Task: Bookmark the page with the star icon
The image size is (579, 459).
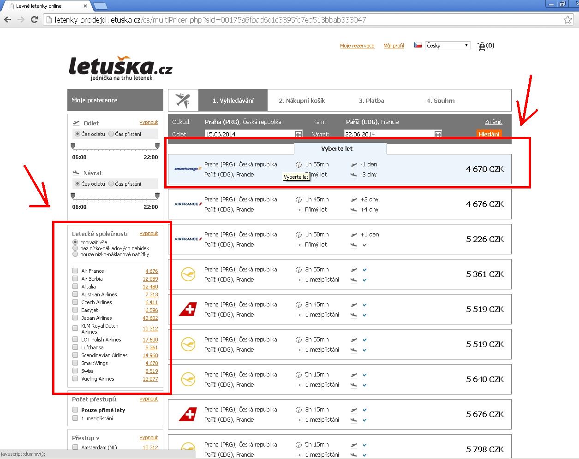Action: (568, 20)
